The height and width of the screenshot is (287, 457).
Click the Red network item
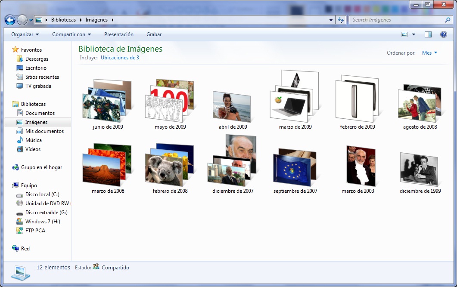25,249
